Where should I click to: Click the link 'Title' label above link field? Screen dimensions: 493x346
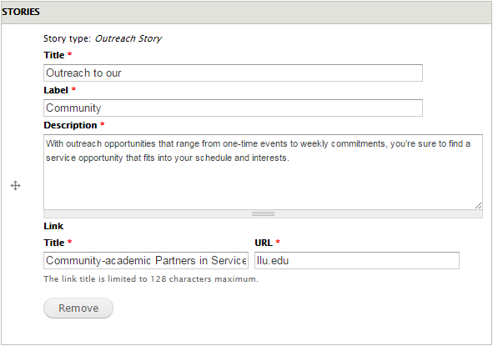click(x=53, y=243)
